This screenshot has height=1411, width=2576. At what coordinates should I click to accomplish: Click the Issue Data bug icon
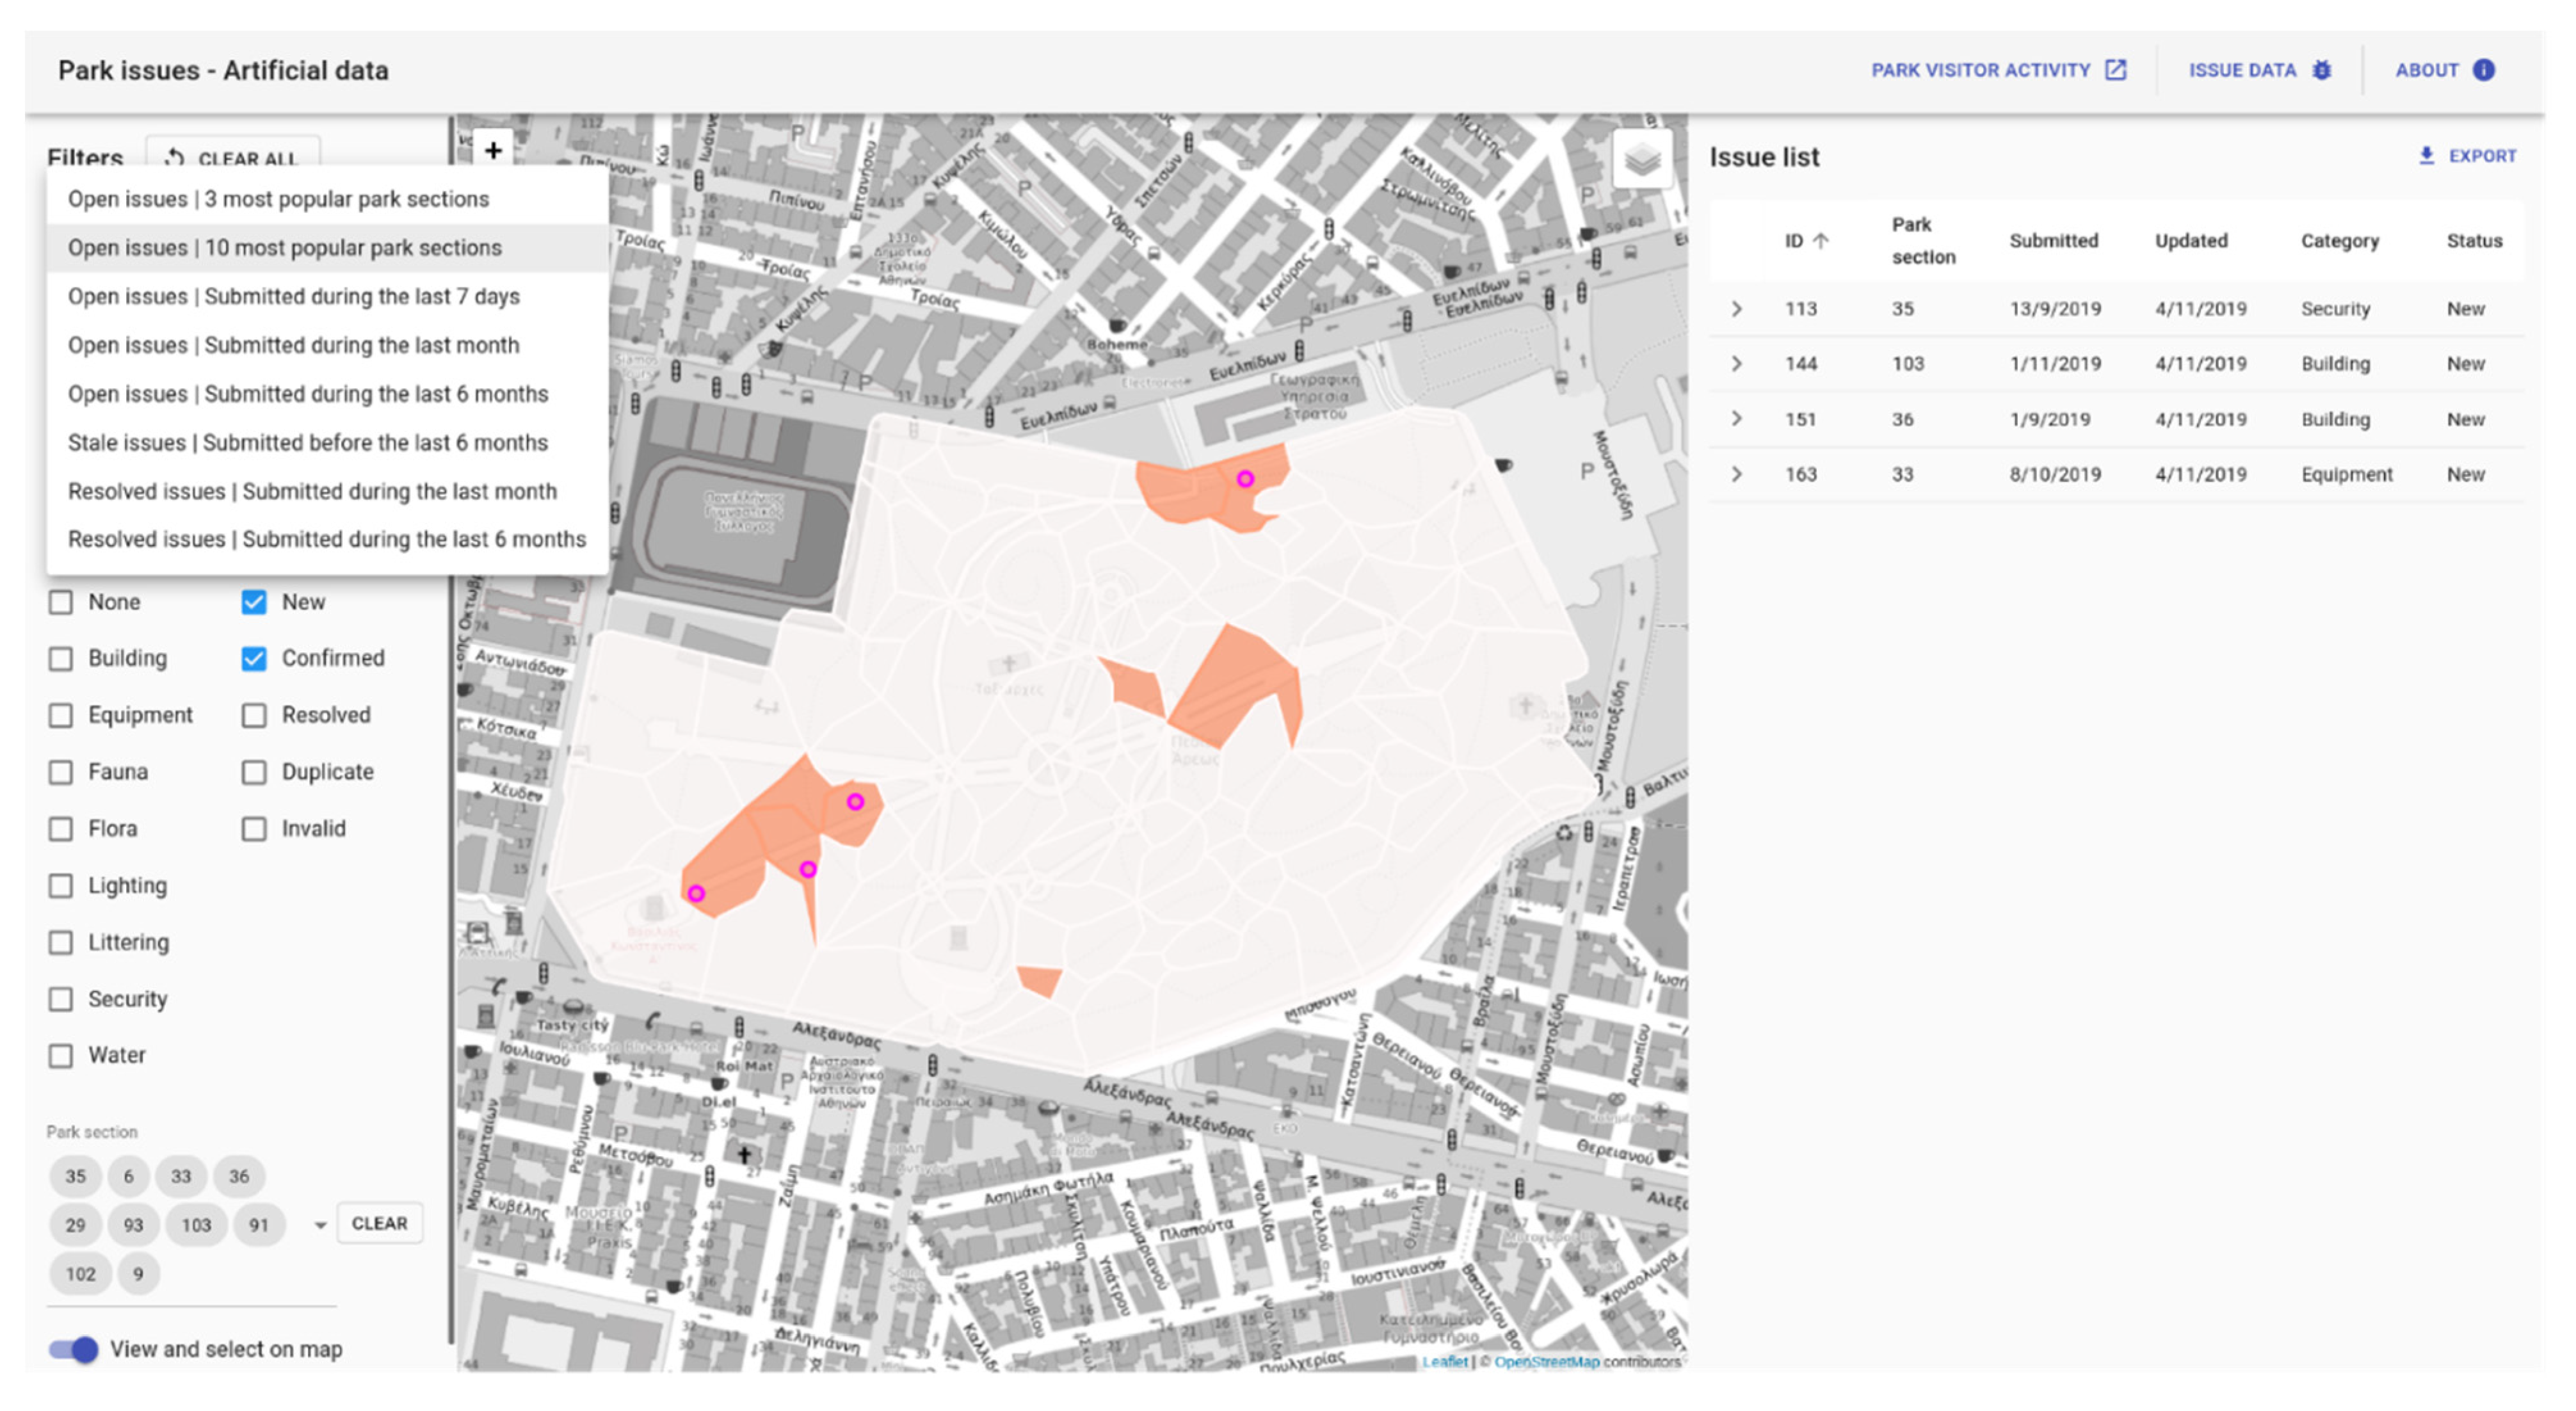(x=2322, y=70)
